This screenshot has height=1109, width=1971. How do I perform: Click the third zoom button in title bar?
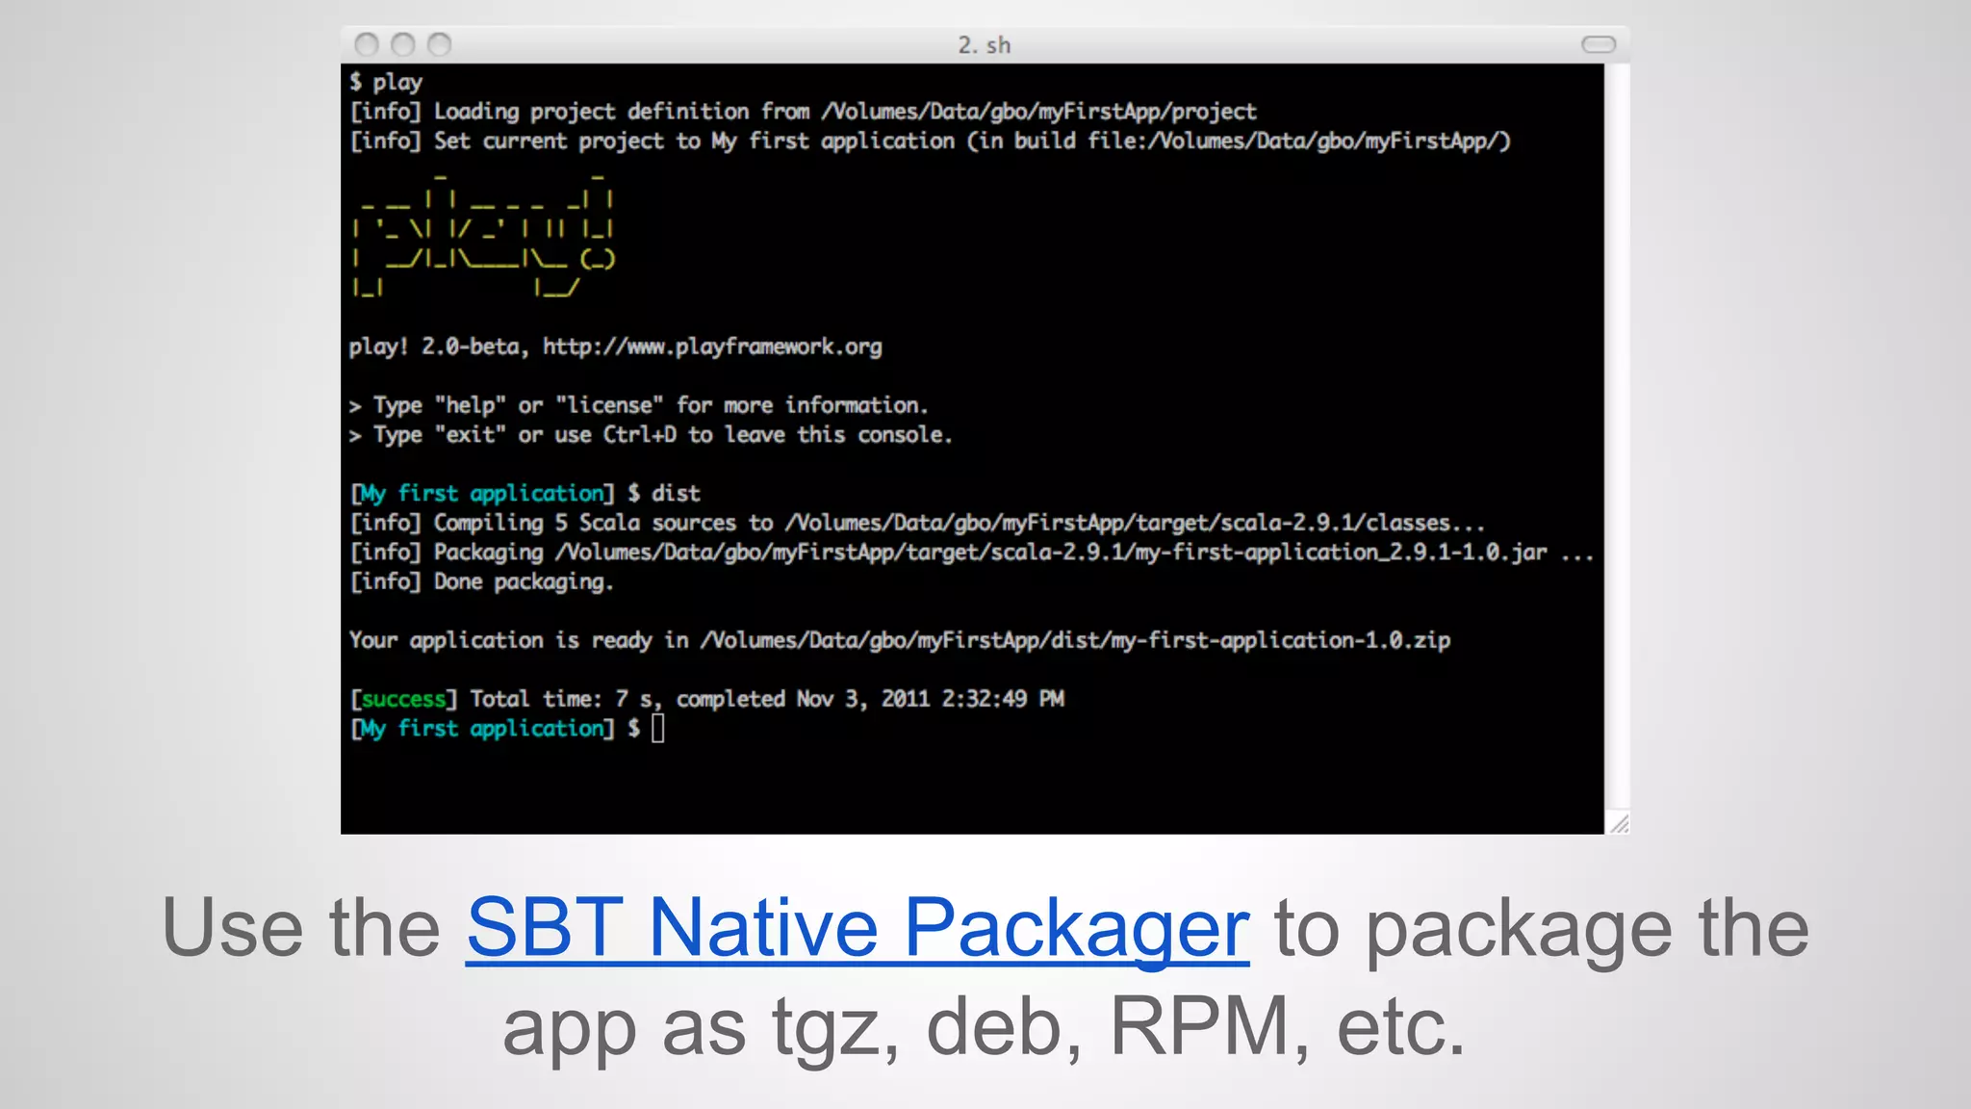439,44
